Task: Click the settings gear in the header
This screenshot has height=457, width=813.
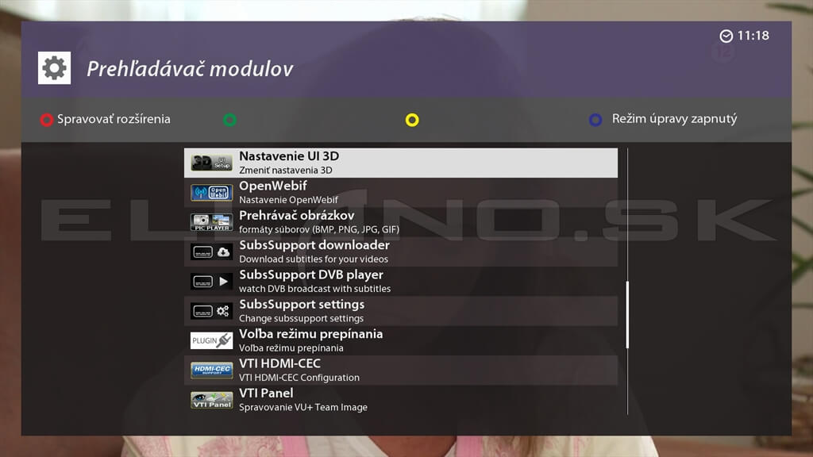Action: 53,68
